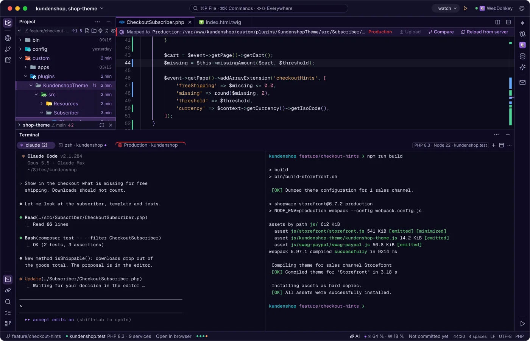The image size is (530, 341).
Task: Open the Project tool window icon
Action: [x=8, y=23]
